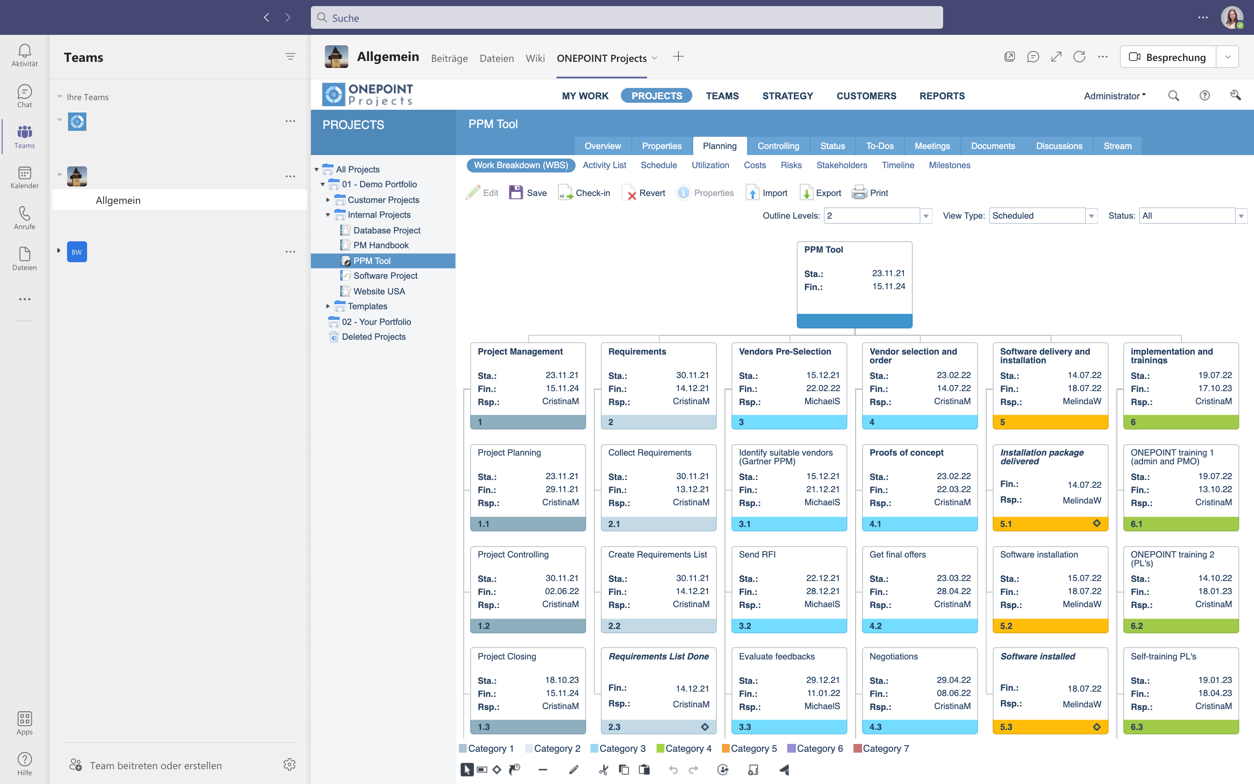Open the ONEPOINT wrench settings icon
Viewport: 1254px width, 784px height.
1235,95
